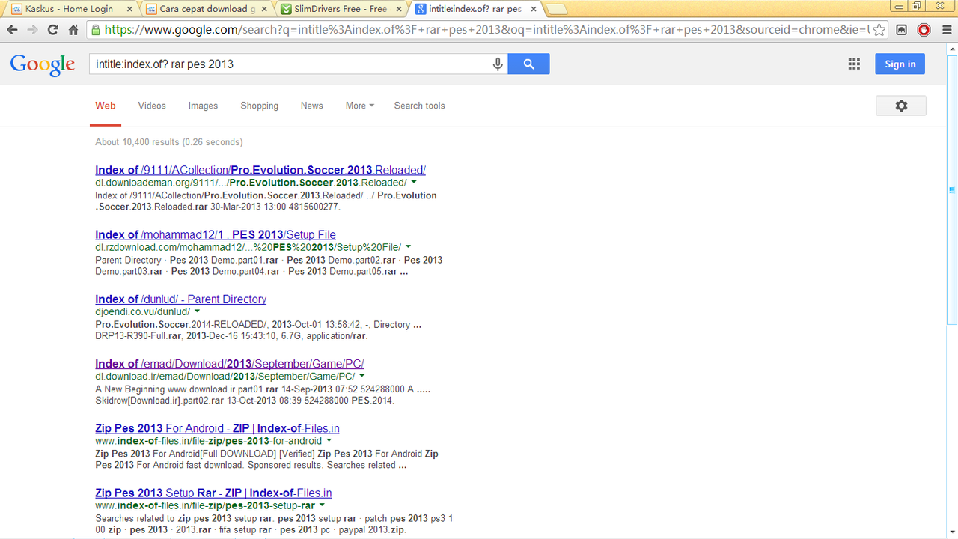This screenshot has width=958, height=539.
Task: Open the PES 2013/Setup File result link
Action: pos(216,234)
